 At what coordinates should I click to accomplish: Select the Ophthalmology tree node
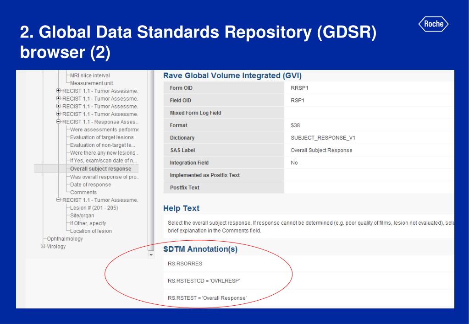click(x=65, y=238)
